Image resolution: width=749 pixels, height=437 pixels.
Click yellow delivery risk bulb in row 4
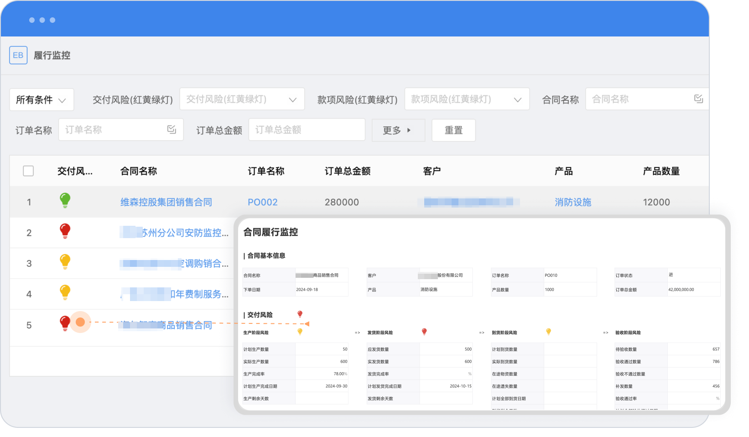pyautogui.click(x=65, y=292)
